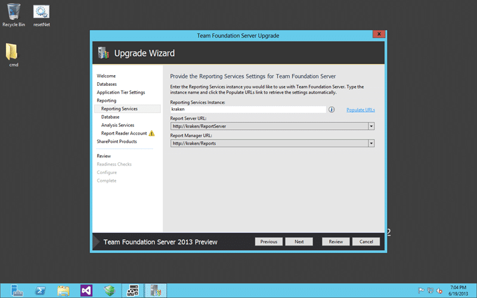Click the muted volume icon in system tray
This screenshot has width=477, height=298.
pos(439,291)
